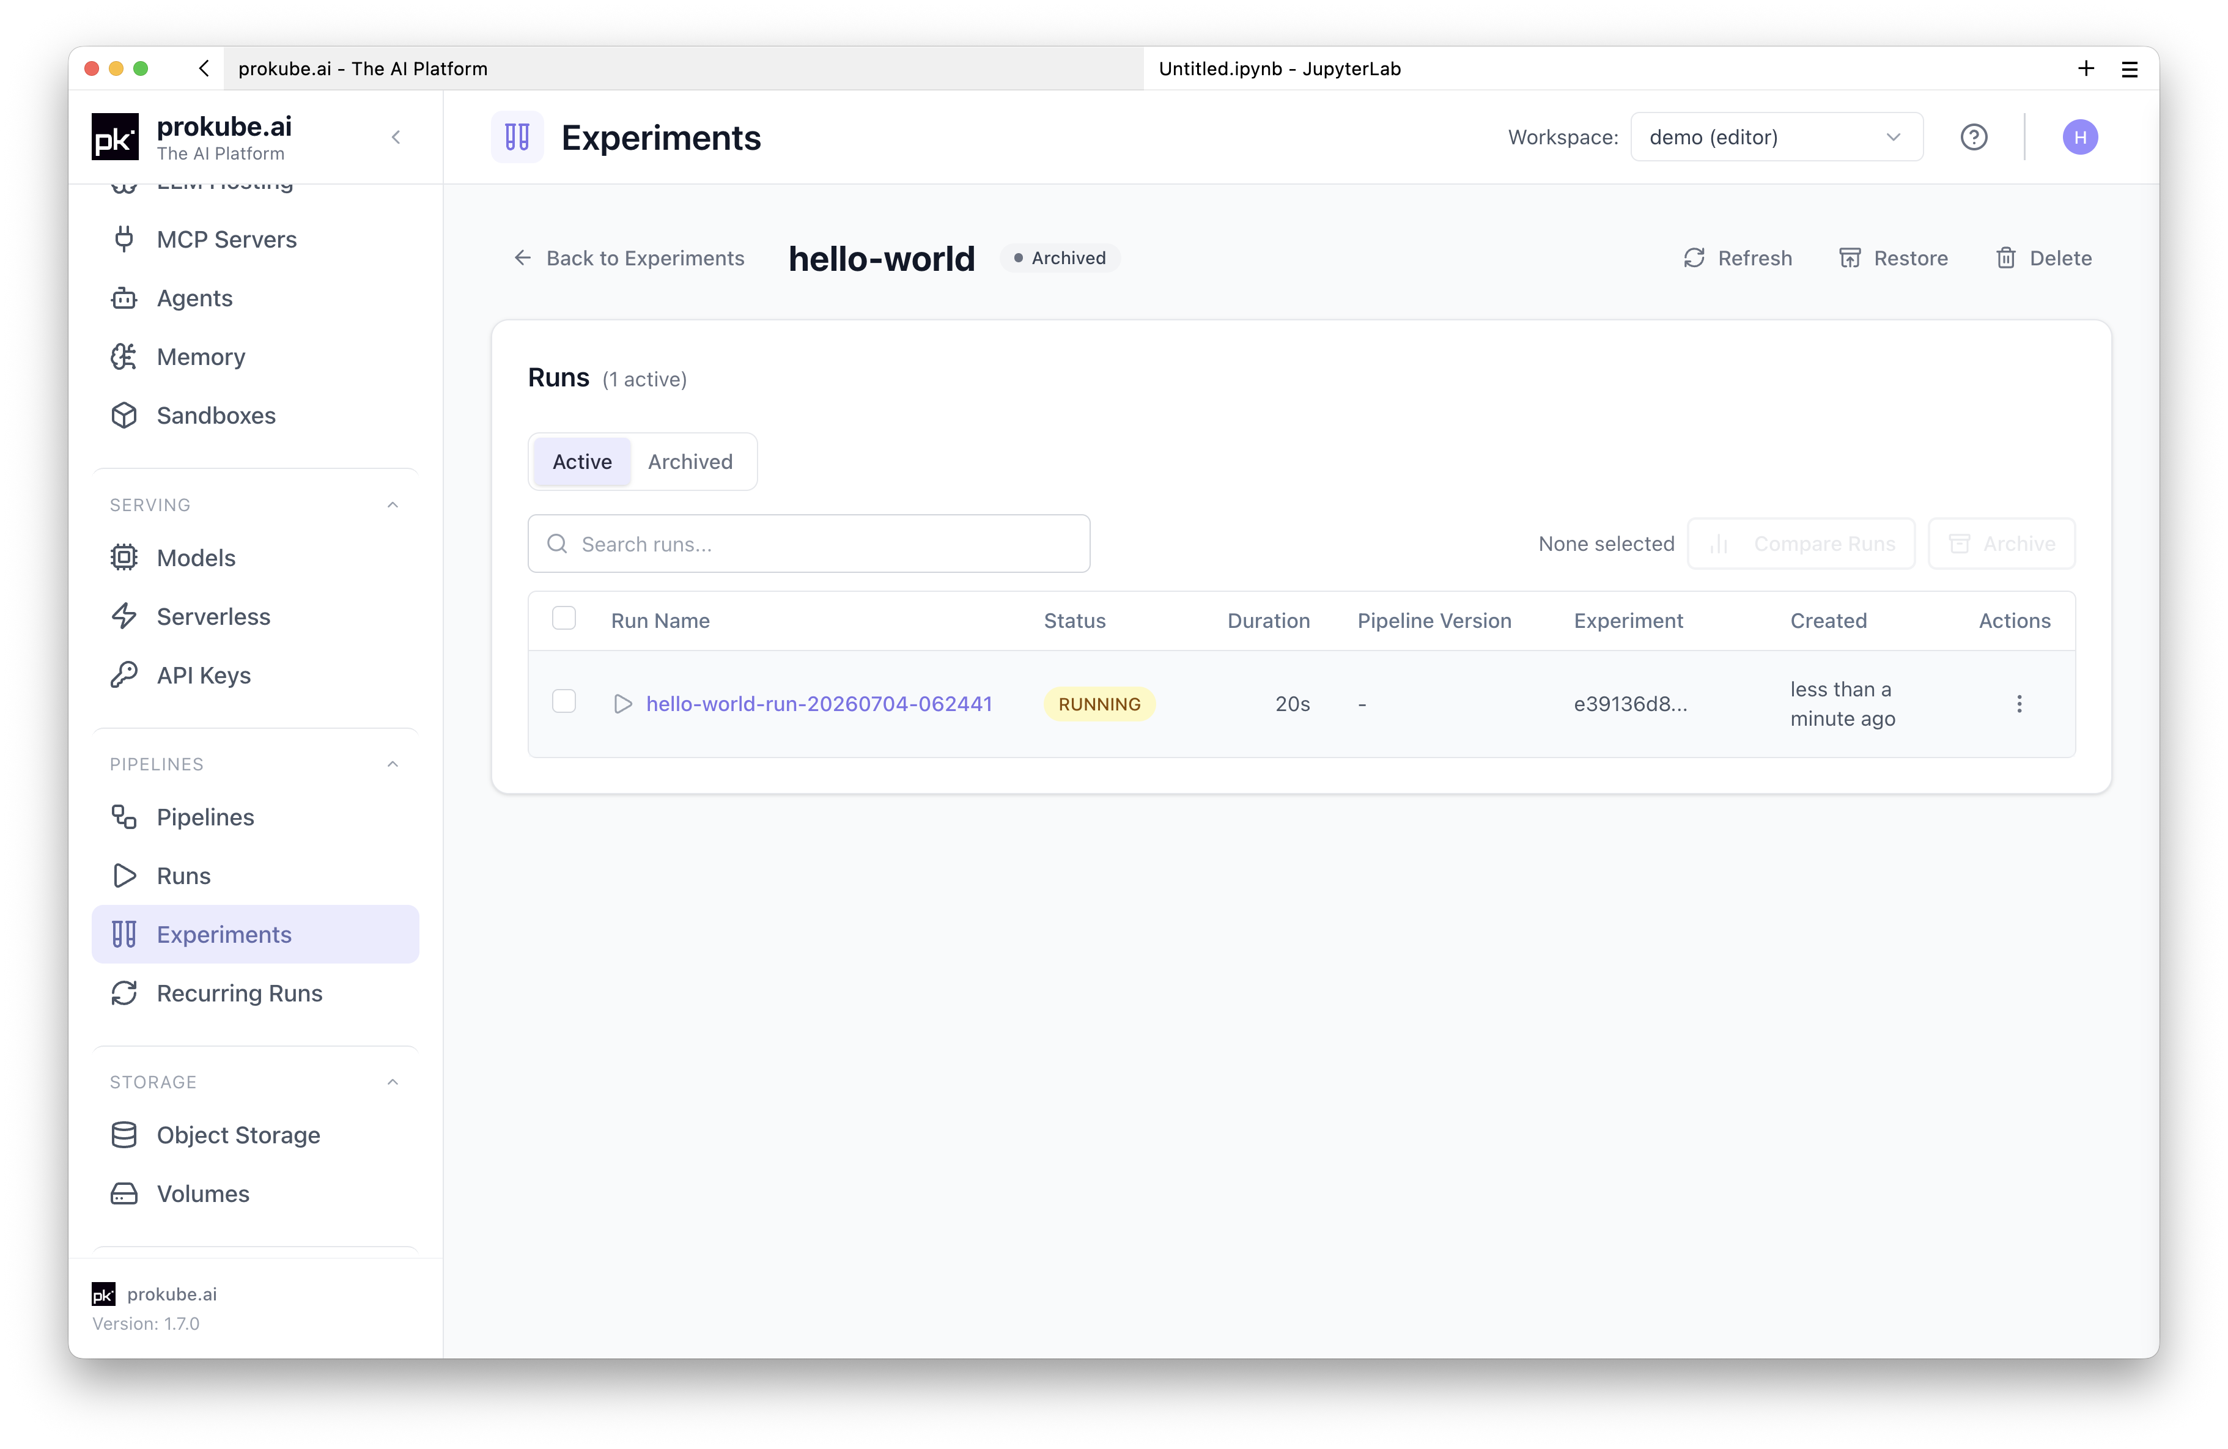Open API Keys page

click(x=254, y=675)
